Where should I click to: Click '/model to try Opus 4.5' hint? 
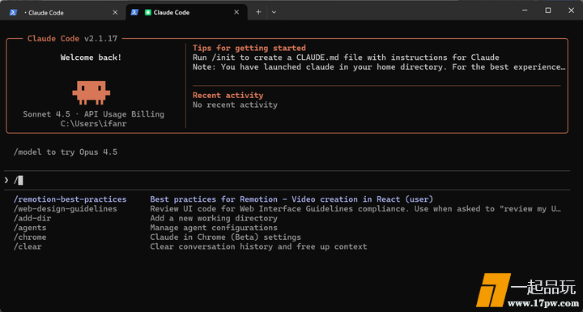pos(66,152)
